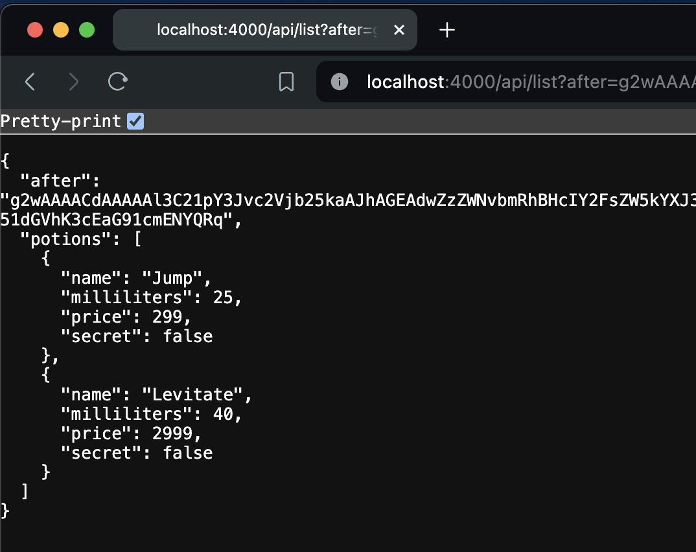Go back to the previous page
Image resolution: width=696 pixels, height=552 pixels.
click(30, 82)
